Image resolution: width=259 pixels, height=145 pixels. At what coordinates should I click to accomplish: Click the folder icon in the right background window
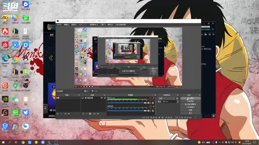pos(206,34)
